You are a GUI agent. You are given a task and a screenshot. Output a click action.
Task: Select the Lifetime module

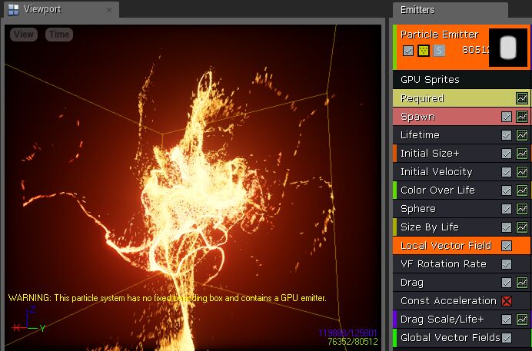click(461, 135)
